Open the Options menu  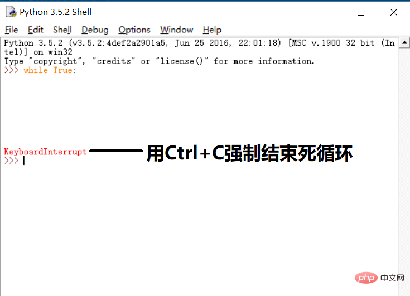click(x=134, y=30)
